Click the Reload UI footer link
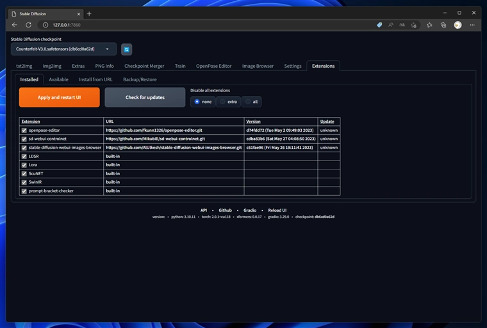 click(x=277, y=210)
